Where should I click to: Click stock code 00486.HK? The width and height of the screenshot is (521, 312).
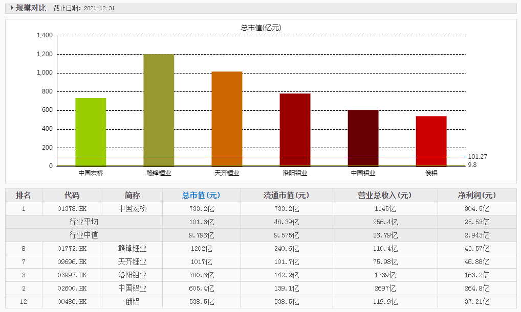click(72, 301)
